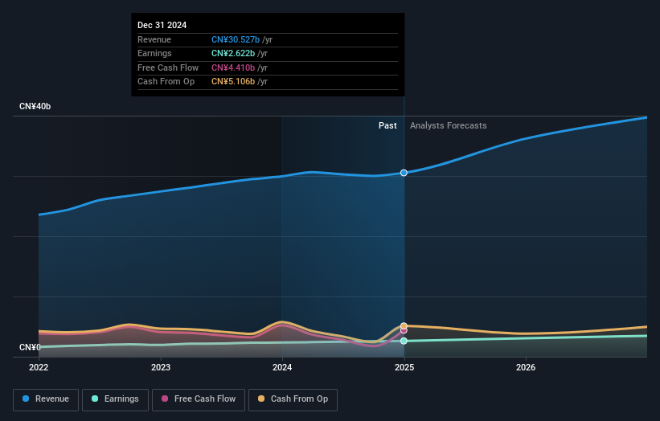
Task: Click the CN¥40b y-axis label
Action: click(x=35, y=106)
